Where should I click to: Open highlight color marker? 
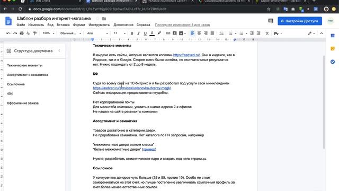click(x=159, y=33)
